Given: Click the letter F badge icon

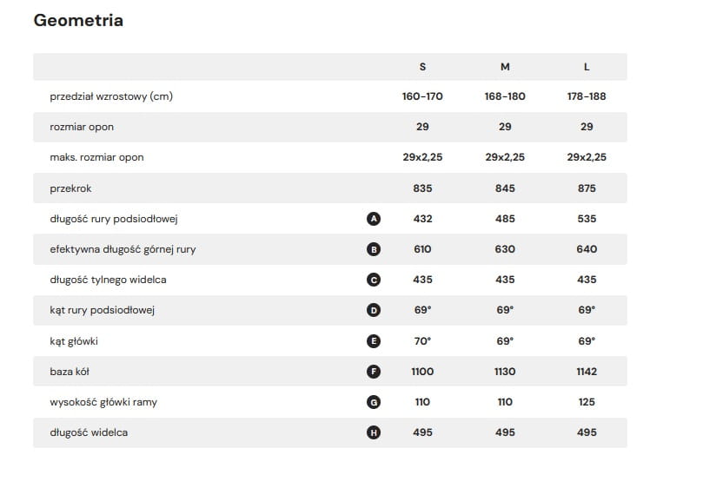Looking at the screenshot, I should [x=374, y=372].
